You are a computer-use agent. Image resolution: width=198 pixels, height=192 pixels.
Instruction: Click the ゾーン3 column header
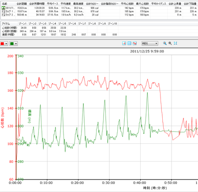point(42,24)
